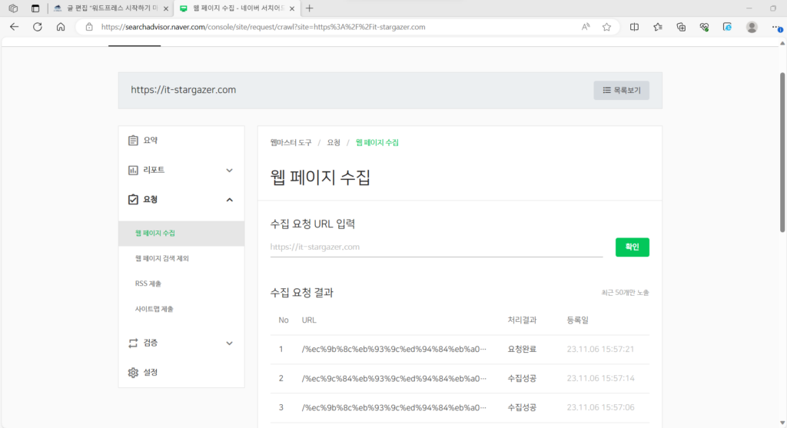The image size is (787, 428).
Task: Select the 요청 menu label
Action: point(151,200)
